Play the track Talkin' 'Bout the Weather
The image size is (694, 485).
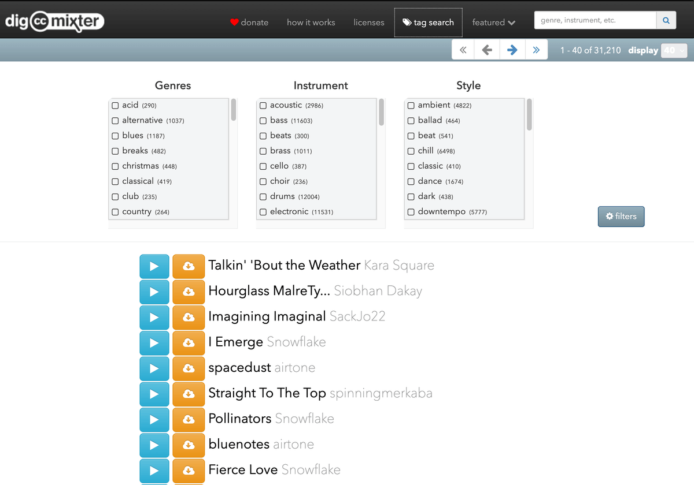tap(154, 266)
